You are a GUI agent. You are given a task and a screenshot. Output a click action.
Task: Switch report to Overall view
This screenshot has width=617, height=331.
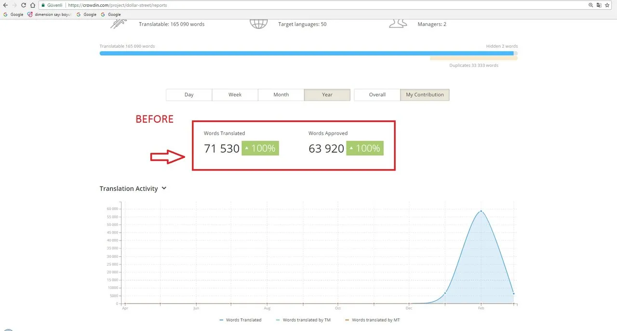point(377,95)
